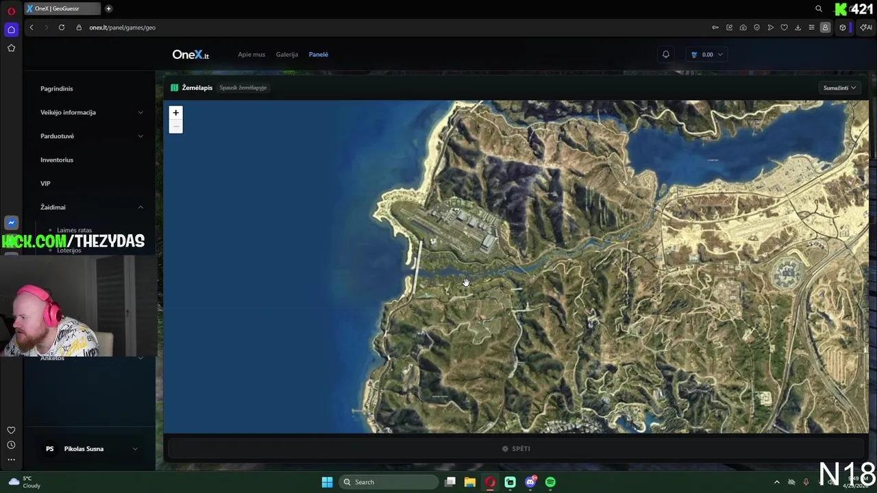Open the downloads icon in toolbar
This screenshot has height=493, width=877.
click(x=798, y=27)
